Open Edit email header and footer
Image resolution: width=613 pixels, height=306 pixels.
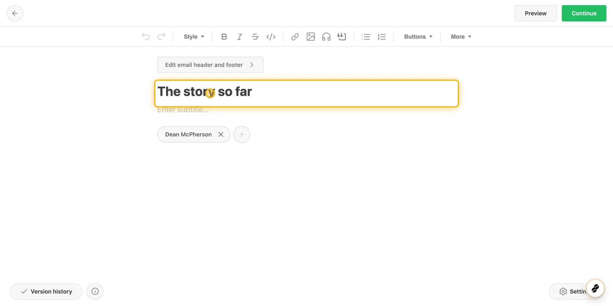tap(210, 65)
